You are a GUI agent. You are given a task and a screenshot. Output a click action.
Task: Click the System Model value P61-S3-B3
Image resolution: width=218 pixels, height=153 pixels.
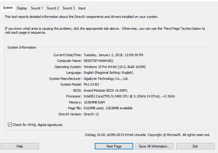[x=91, y=84]
